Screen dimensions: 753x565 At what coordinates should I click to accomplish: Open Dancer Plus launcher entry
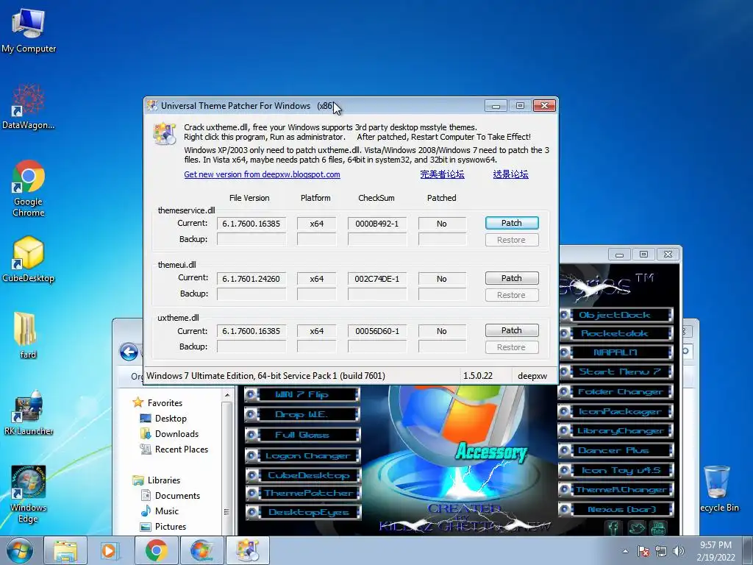tap(615, 451)
